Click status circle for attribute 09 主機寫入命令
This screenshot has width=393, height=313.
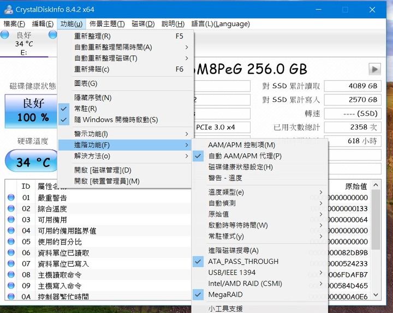(11, 286)
